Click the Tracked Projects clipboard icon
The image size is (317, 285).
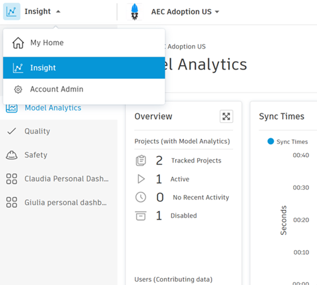[x=141, y=161]
